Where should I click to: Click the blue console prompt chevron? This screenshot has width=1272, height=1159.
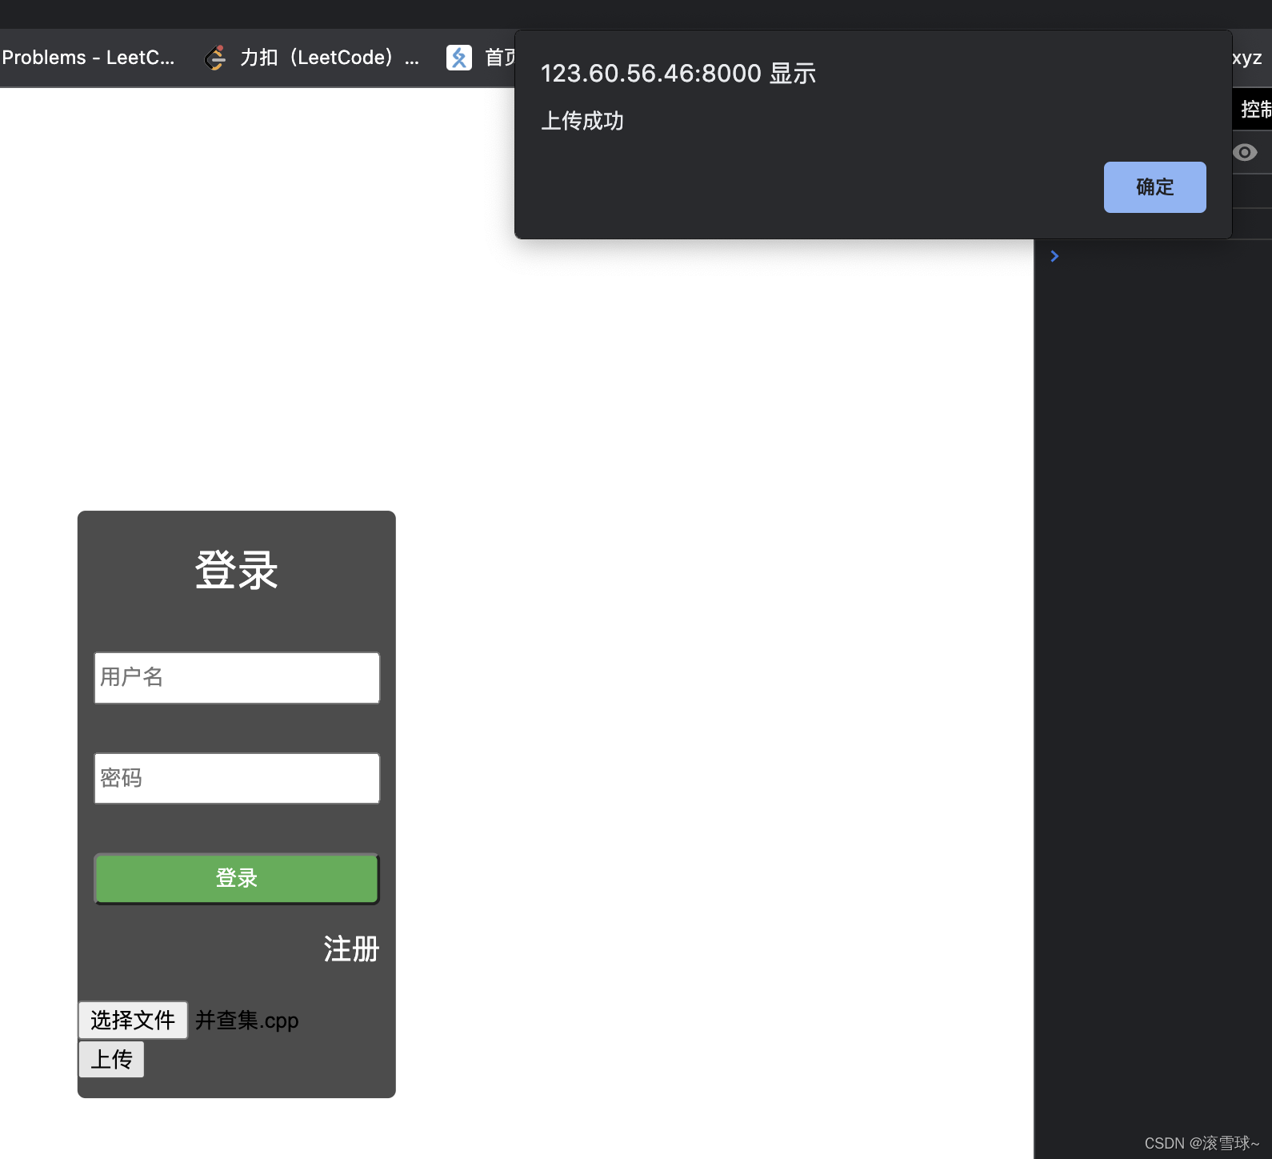coord(1054,256)
